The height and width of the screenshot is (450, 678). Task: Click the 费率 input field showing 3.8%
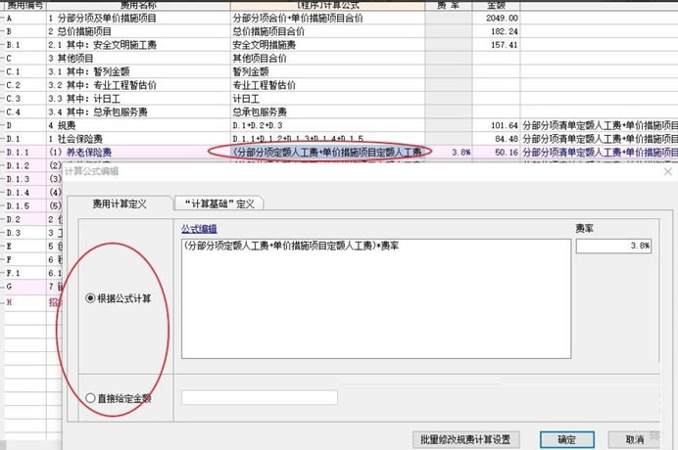[613, 246]
